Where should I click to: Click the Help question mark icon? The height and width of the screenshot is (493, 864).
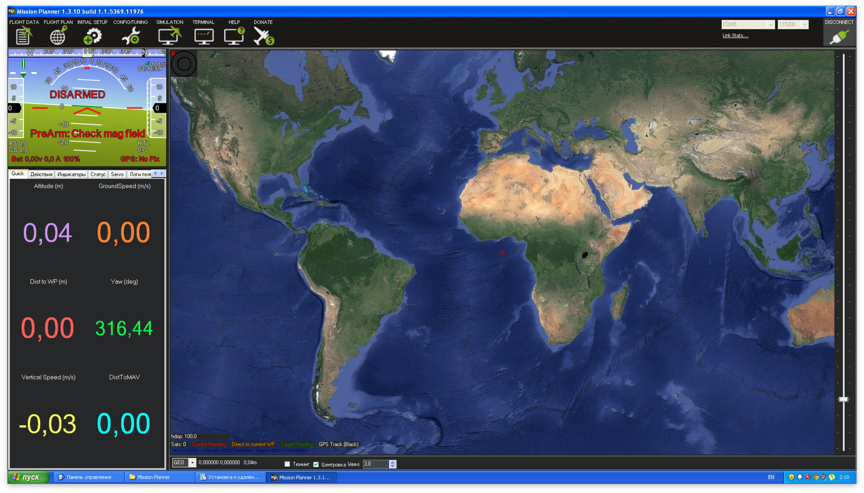point(234,36)
